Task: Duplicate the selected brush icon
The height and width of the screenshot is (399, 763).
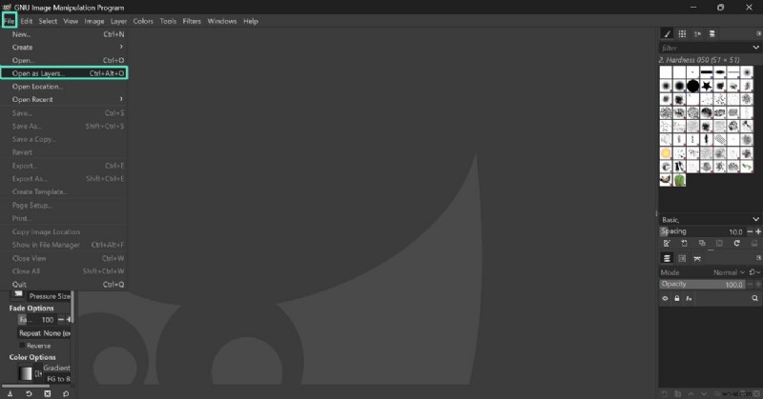Action: 702,243
